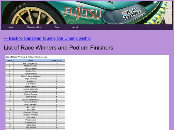The height and width of the screenshot is (130, 174).
Task: Click the rank 1 cell
Action: pos(10,63)
